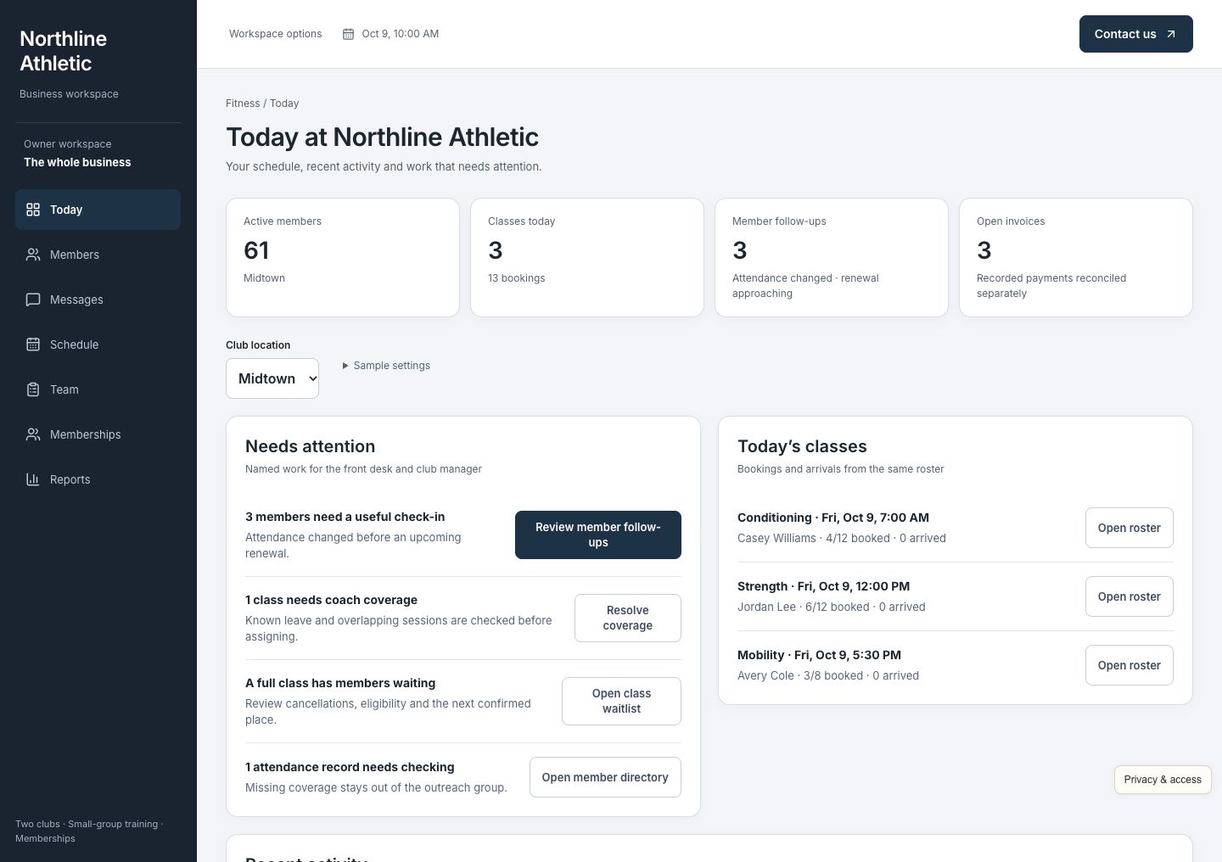Click the Fitness / Today breadcrumb
This screenshot has height=862, width=1222.
[x=262, y=104]
